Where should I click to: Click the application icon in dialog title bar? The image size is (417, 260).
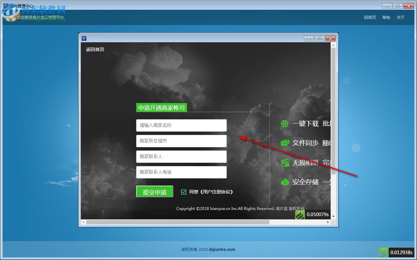[84, 38]
